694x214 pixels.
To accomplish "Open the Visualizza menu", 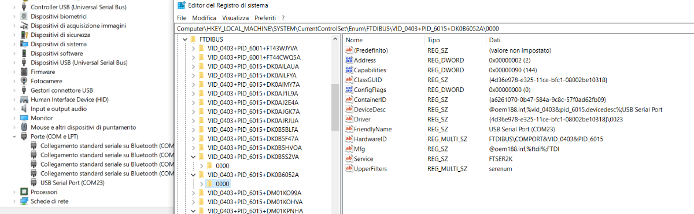I will click(235, 18).
